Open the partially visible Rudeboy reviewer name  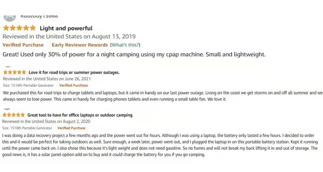pos(39,16)
